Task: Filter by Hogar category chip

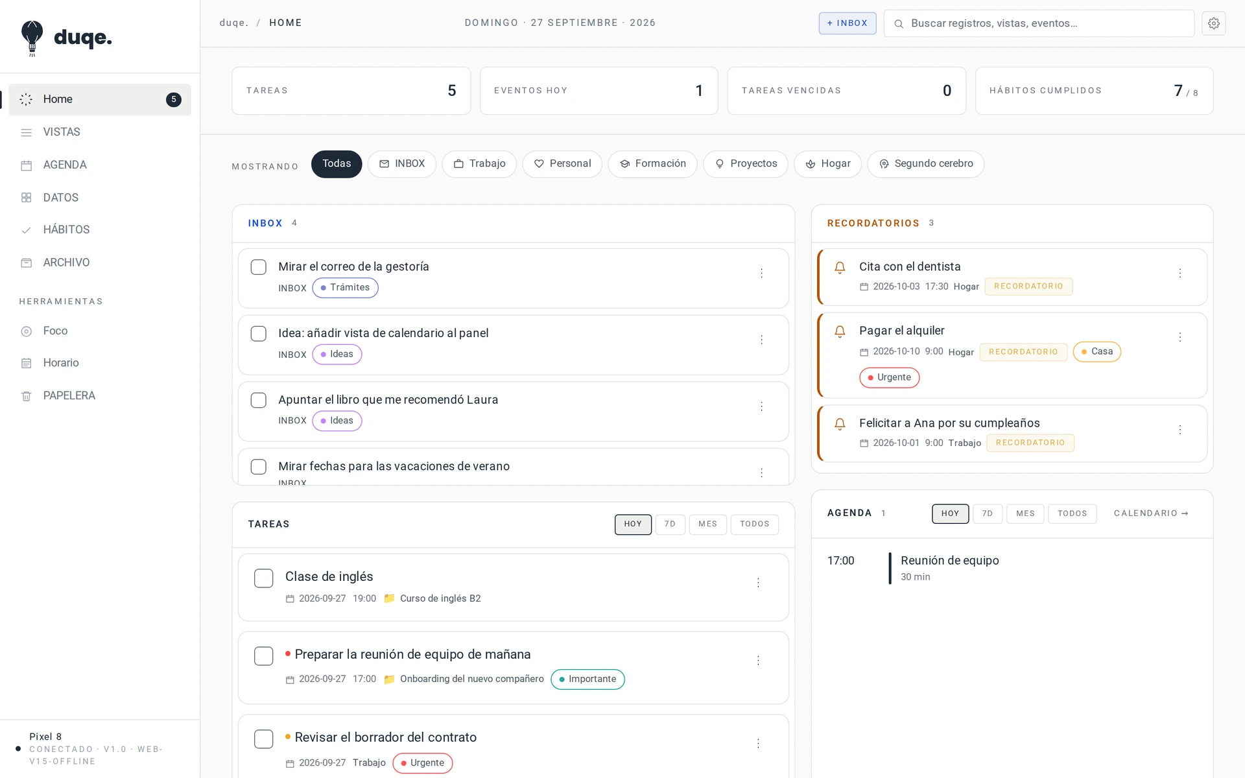Action: 827,164
